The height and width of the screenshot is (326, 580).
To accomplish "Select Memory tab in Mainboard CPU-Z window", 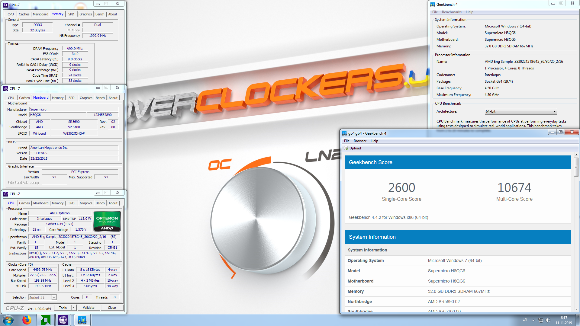I will pos(58,98).
